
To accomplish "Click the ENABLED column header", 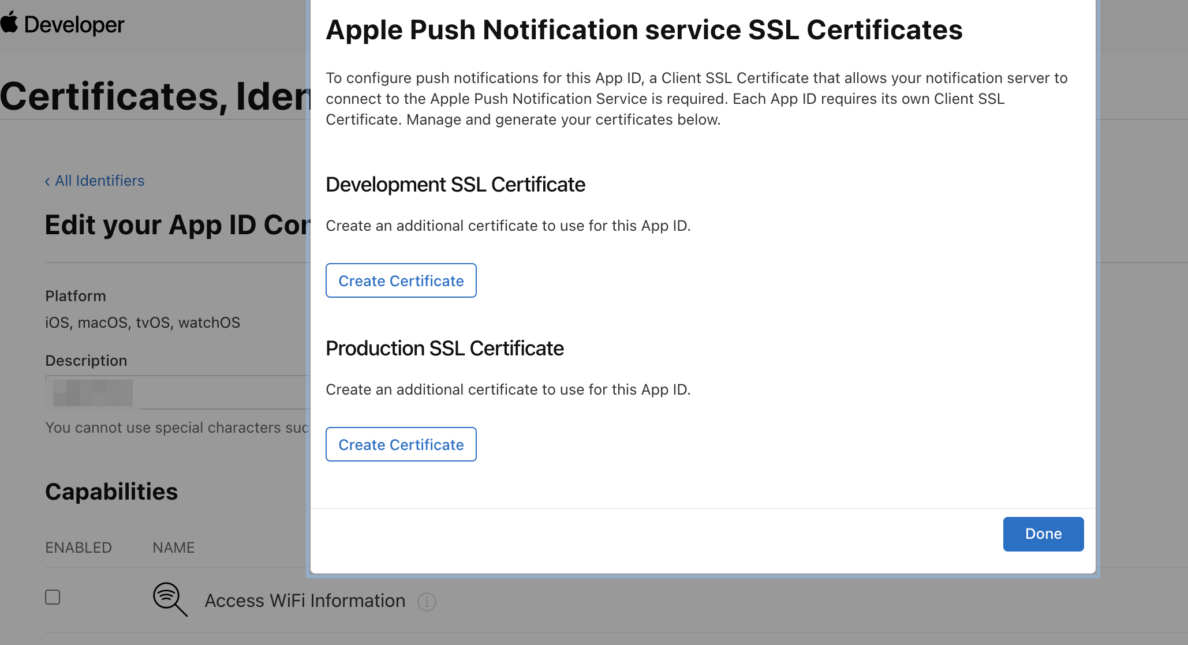I will (x=79, y=547).
